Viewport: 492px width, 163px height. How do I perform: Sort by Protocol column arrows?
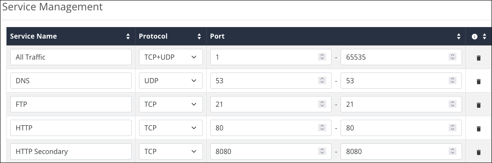pos(199,36)
